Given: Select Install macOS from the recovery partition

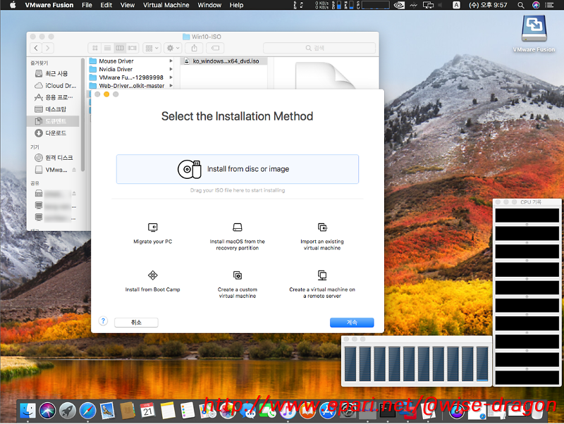Looking at the screenshot, I should click(x=238, y=235).
